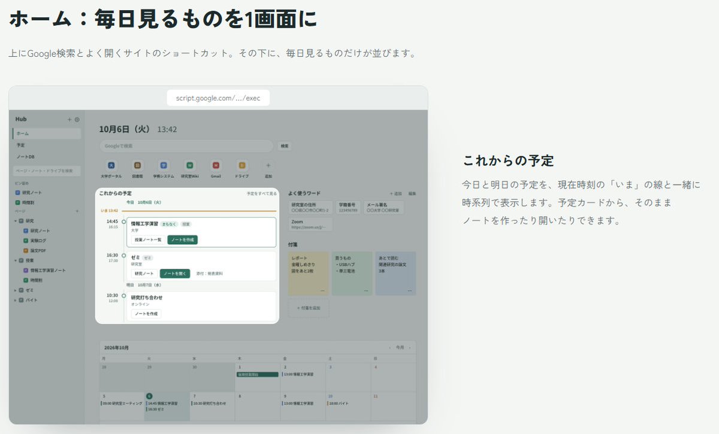Select ホーム in the sidebar menu

47,133
